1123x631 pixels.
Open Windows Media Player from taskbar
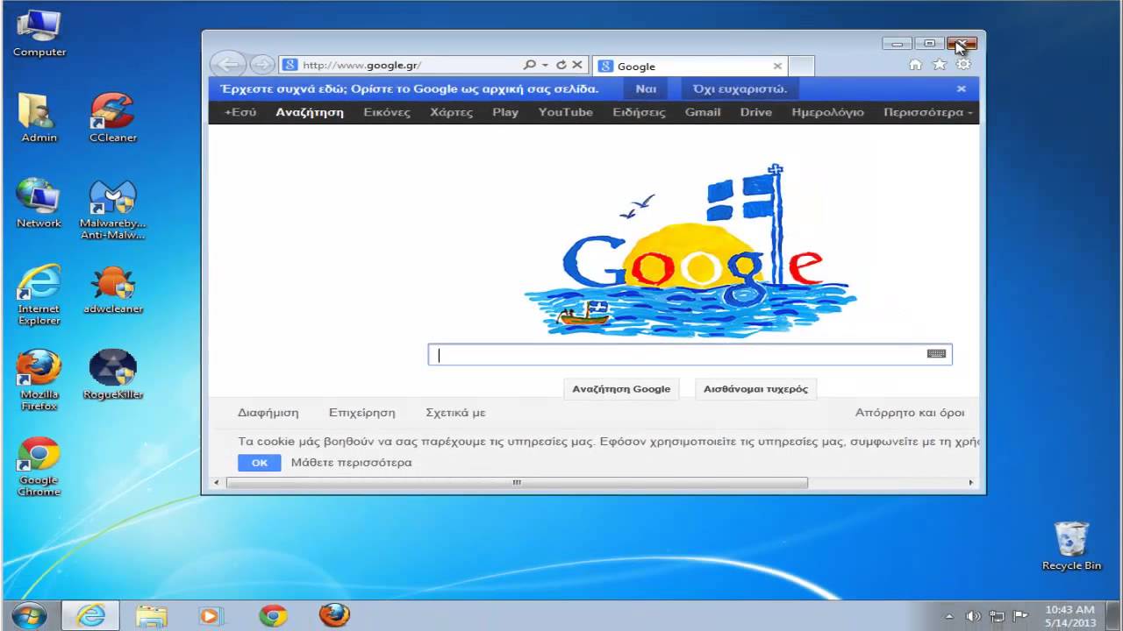(211, 616)
